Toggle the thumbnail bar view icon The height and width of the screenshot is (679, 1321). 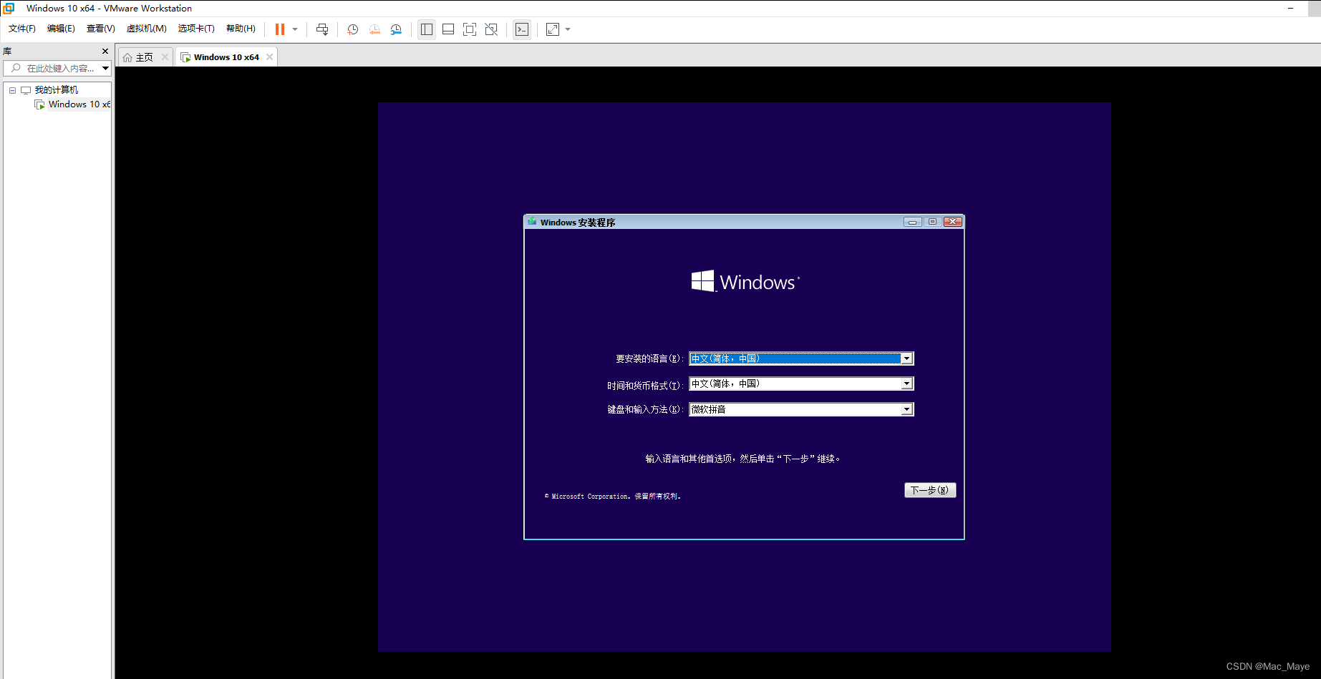tap(448, 29)
